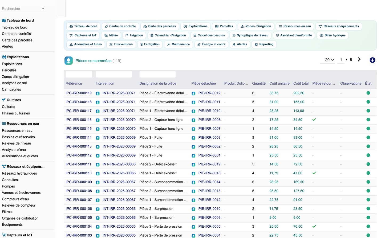Screen dimensions: 385x238
Task: Open the Alertes bell shortcut
Action: (240, 44)
